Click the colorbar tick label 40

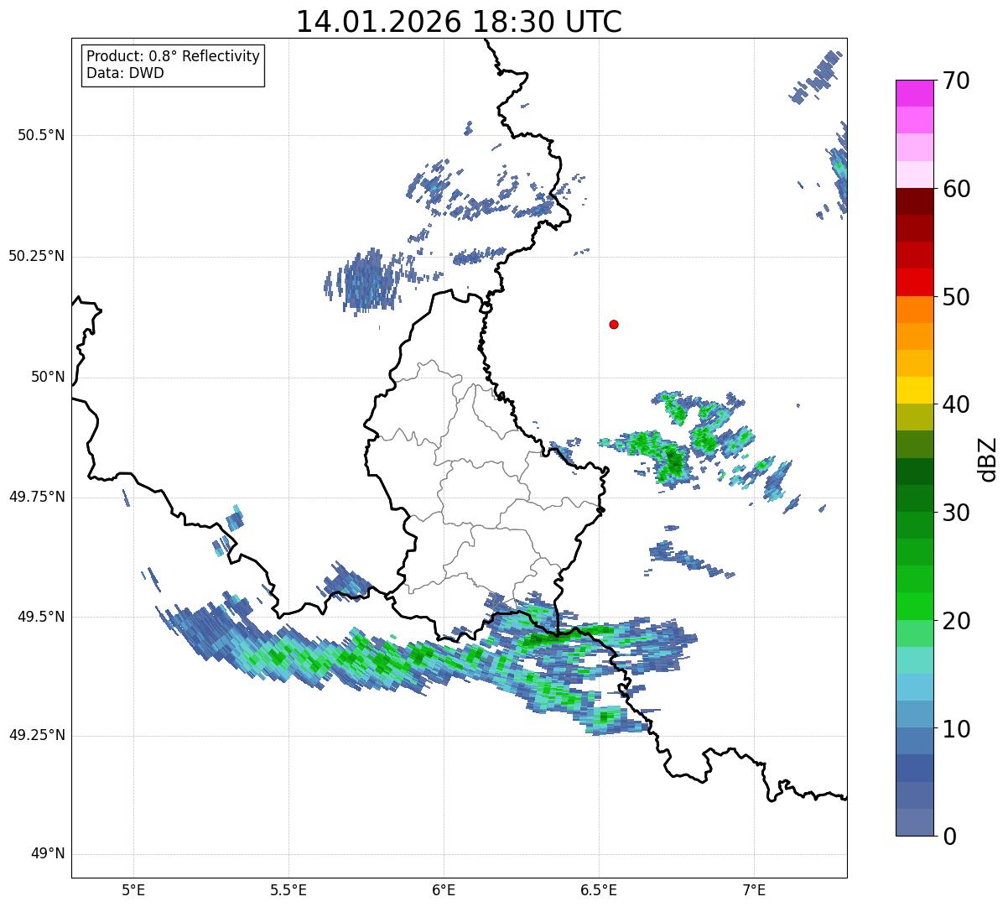(x=956, y=404)
